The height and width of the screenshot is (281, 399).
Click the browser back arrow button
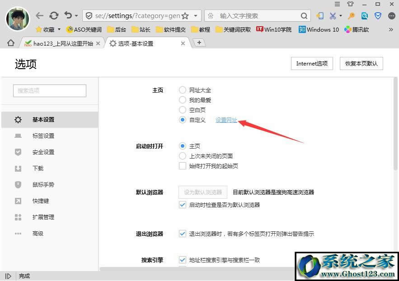click(40, 16)
